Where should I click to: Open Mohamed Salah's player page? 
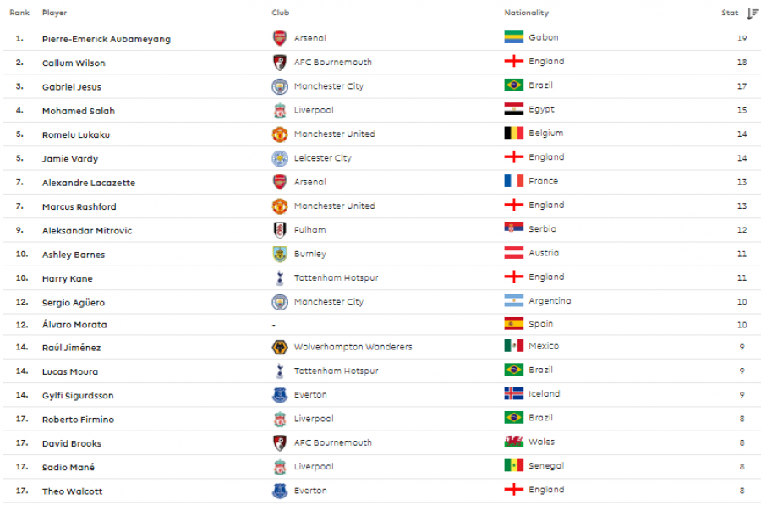click(x=79, y=111)
